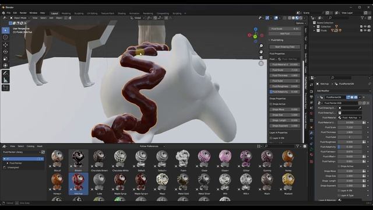Open the File menu
This screenshot has height=210, width=373.
9,13
